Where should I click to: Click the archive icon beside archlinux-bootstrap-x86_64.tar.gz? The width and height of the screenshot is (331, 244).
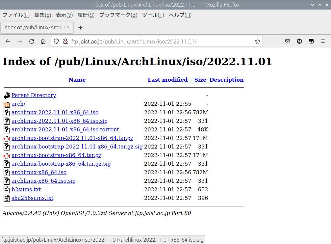pos(6,155)
